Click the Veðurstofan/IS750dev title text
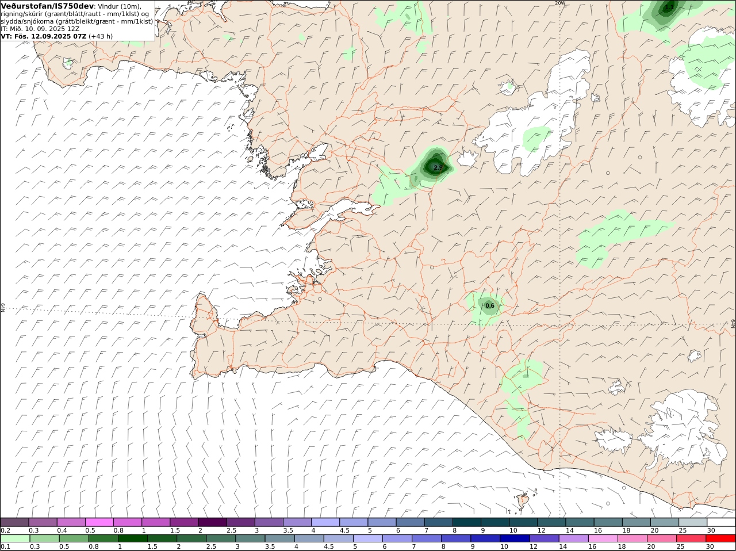The width and height of the screenshot is (736, 551). coord(48,6)
